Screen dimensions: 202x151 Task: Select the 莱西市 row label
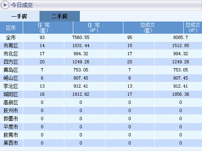pyautogui.click(x=11, y=143)
